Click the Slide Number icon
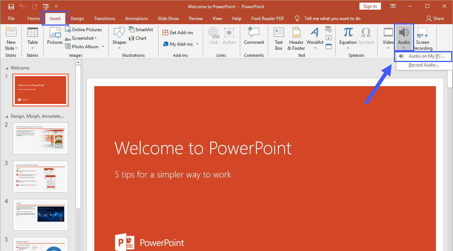 click(x=329, y=38)
